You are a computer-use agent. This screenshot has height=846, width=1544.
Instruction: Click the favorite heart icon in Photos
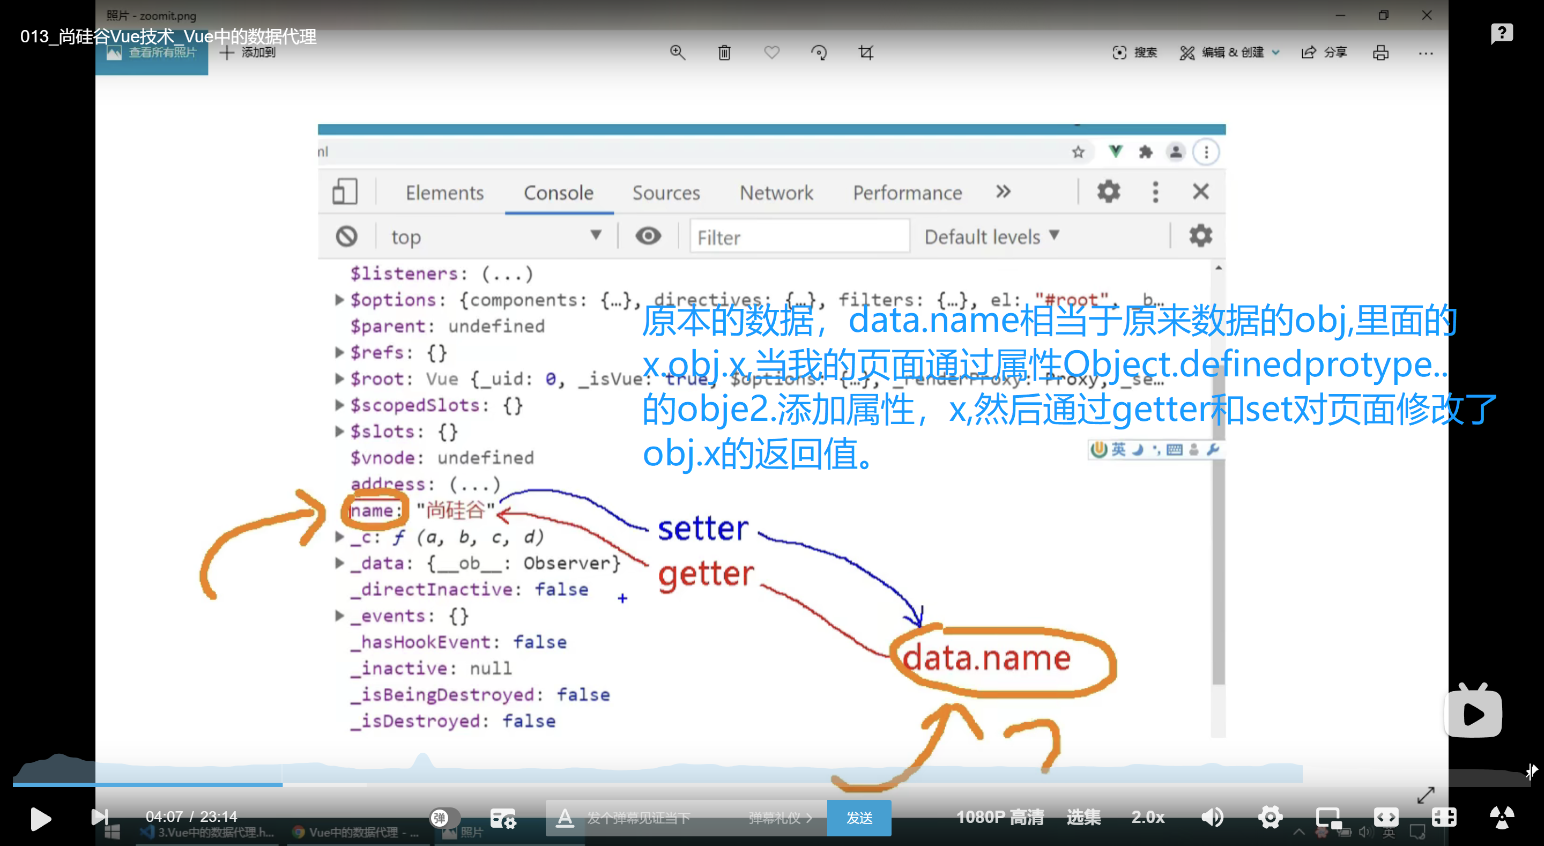771,53
